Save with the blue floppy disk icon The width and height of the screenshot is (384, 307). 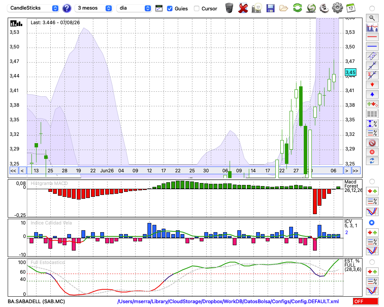[270, 8]
